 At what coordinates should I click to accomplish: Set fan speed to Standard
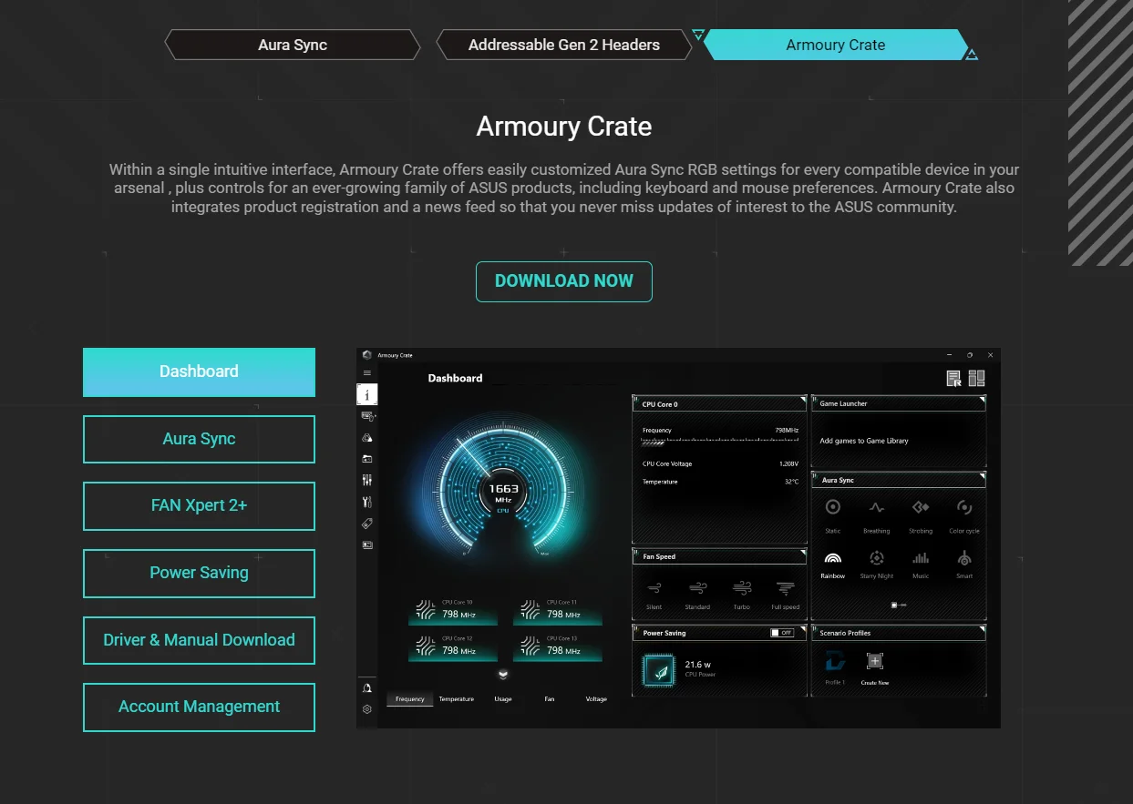[698, 594]
